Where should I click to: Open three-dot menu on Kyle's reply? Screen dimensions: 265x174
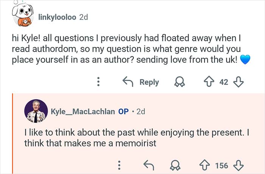pyautogui.click(x=119, y=165)
